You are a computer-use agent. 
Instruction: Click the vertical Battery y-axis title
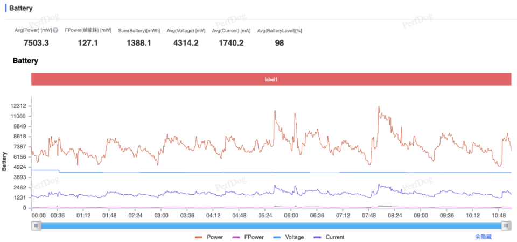tap(5, 161)
